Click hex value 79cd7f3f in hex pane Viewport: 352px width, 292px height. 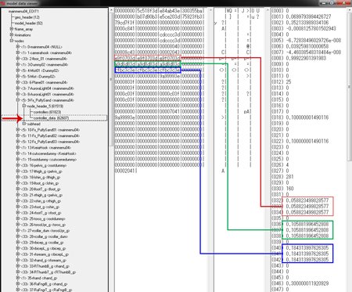(x=124, y=23)
